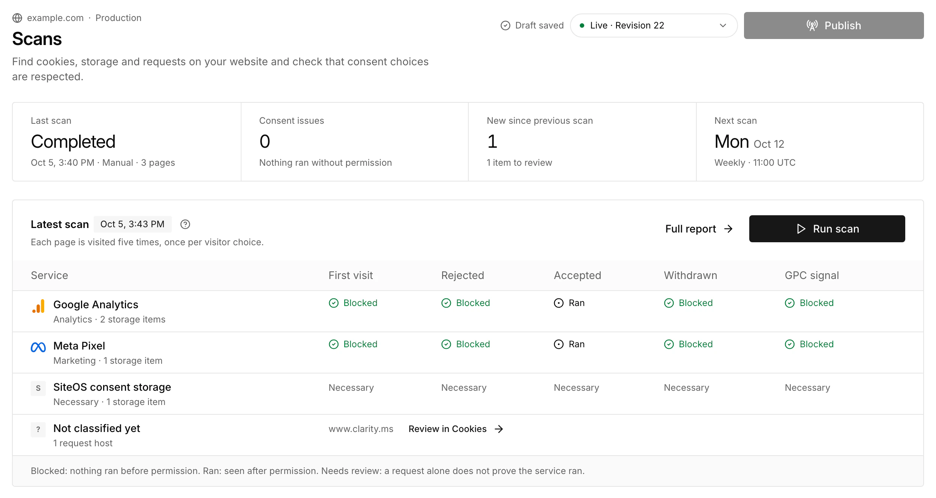
Task: Click the Run scan button
Action: pyautogui.click(x=827, y=229)
